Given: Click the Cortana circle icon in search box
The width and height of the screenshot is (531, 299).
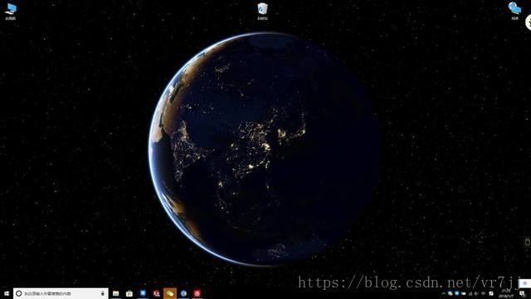Looking at the screenshot, I should click(x=19, y=293).
